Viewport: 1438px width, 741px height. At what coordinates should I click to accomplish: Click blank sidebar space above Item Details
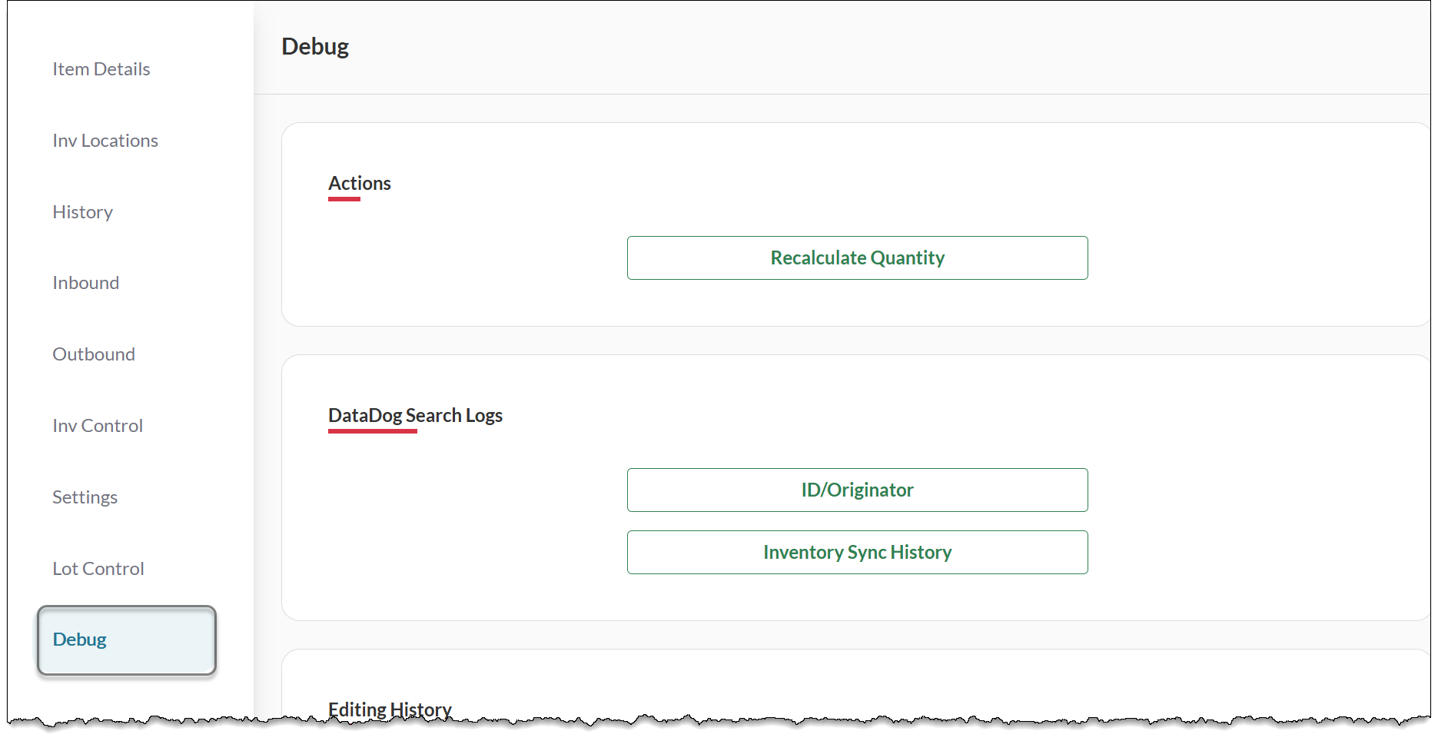127,27
